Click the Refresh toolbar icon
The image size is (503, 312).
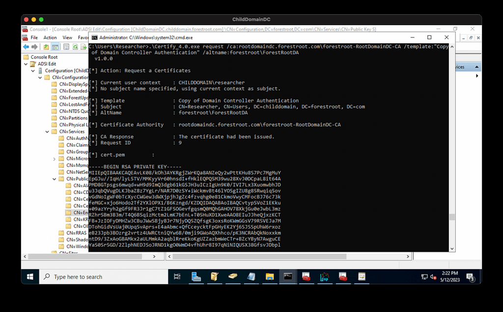76,47
